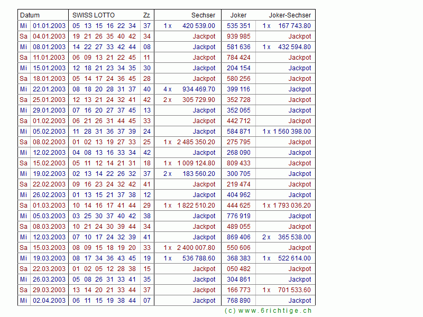Click the Joker-Sechser column header

pos(290,15)
